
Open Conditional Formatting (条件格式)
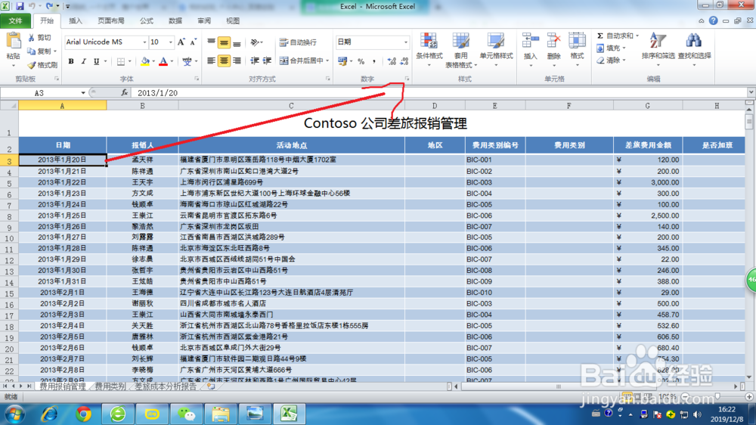click(429, 50)
